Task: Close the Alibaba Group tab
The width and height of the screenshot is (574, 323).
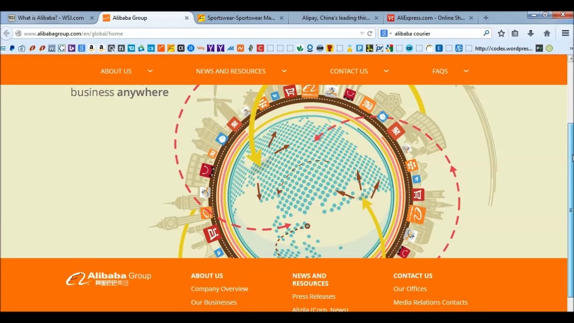Action: 187,18
